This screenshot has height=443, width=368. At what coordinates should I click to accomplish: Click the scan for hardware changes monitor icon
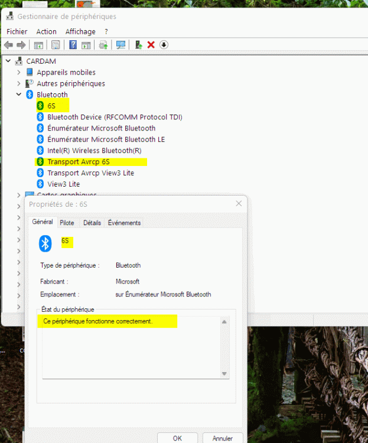pos(121,45)
